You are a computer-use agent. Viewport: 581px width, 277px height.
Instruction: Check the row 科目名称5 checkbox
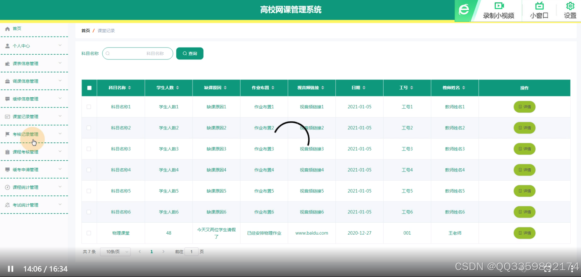coord(89,191)
